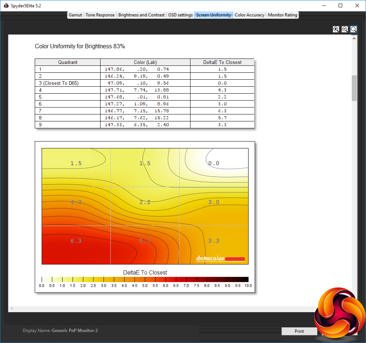Switch to the Tone Response tab
This screenshot has height=343, width=366.
[x=100, y=15]
